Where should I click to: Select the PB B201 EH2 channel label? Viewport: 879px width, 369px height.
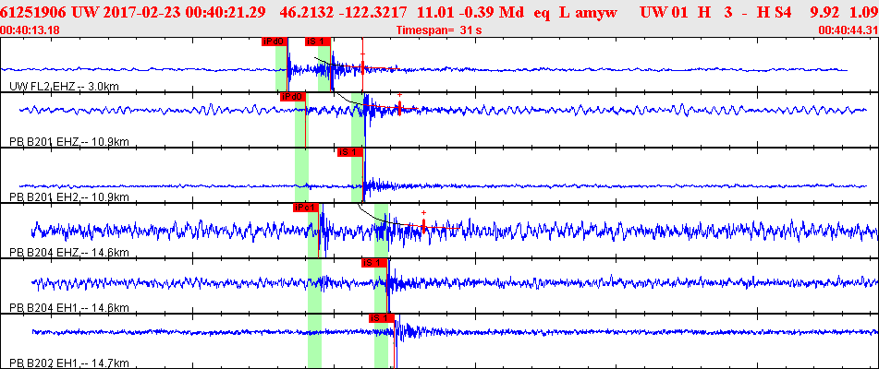[69, 197]
